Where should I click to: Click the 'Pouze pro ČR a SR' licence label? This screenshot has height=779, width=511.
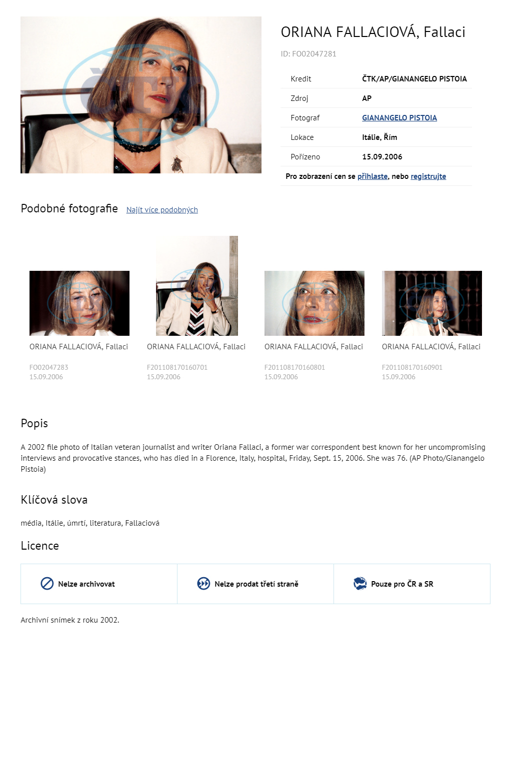[402, 584]
